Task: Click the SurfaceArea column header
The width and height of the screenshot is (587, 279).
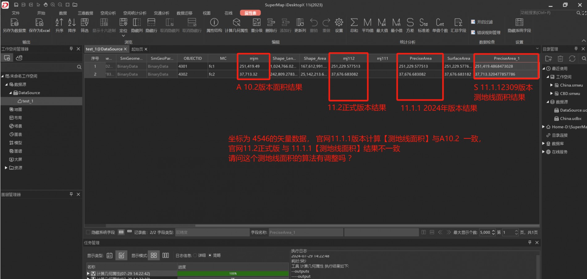Action: pyautogui.click(x=458, y=58)
